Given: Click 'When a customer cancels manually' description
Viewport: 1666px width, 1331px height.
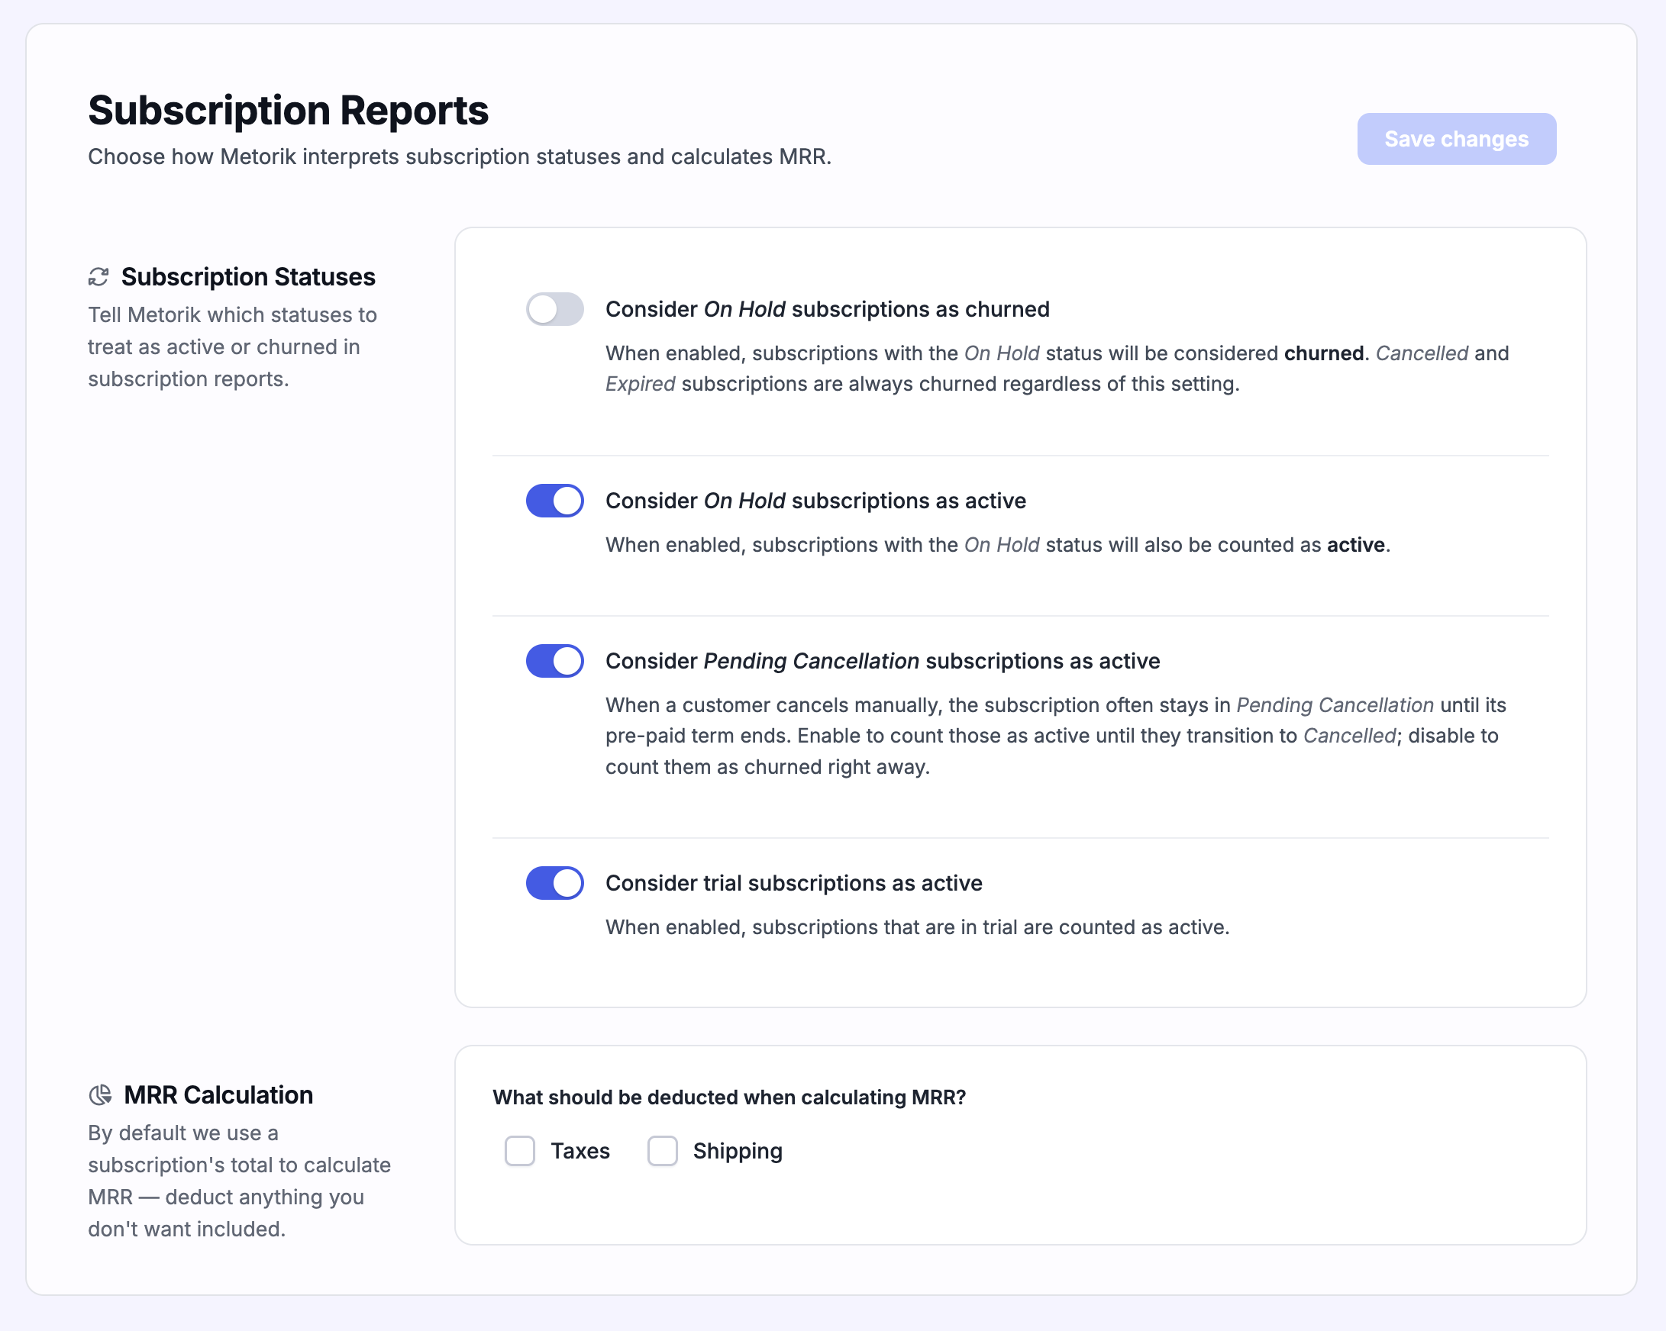Looking at the screenshot, I should point(1055,736).
